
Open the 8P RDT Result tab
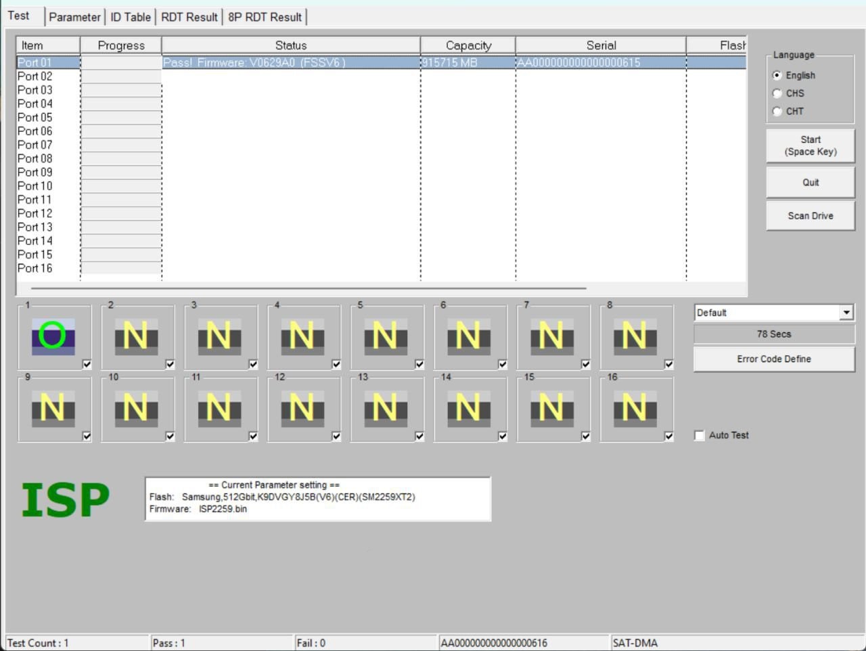[265, 17]
